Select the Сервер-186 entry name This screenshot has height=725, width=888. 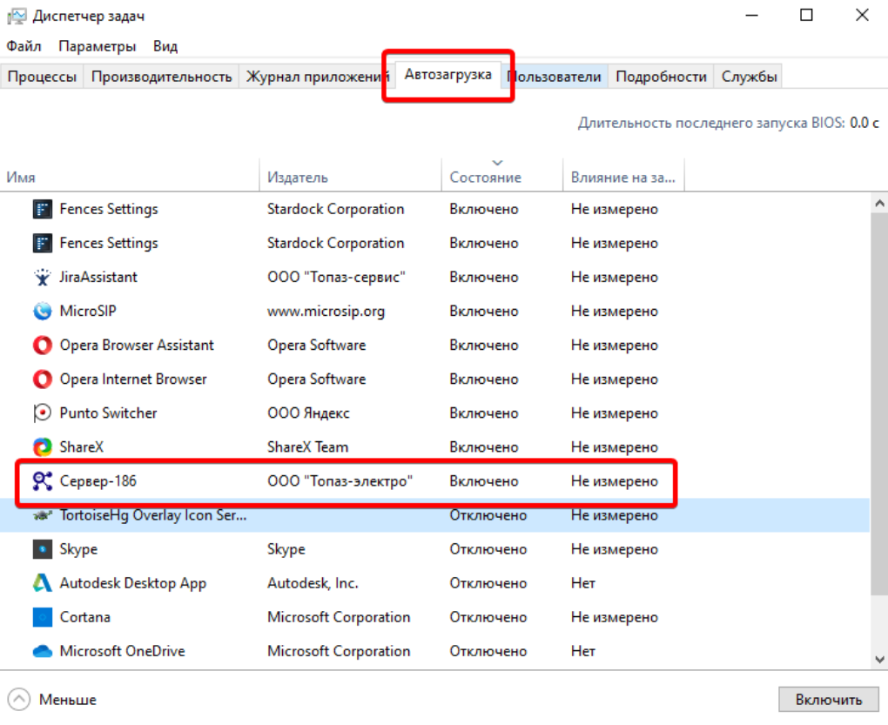point(98,481)
